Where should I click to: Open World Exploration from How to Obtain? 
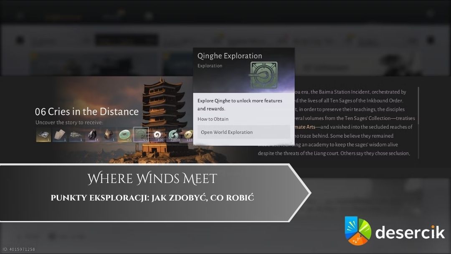(x=243, y=132)
